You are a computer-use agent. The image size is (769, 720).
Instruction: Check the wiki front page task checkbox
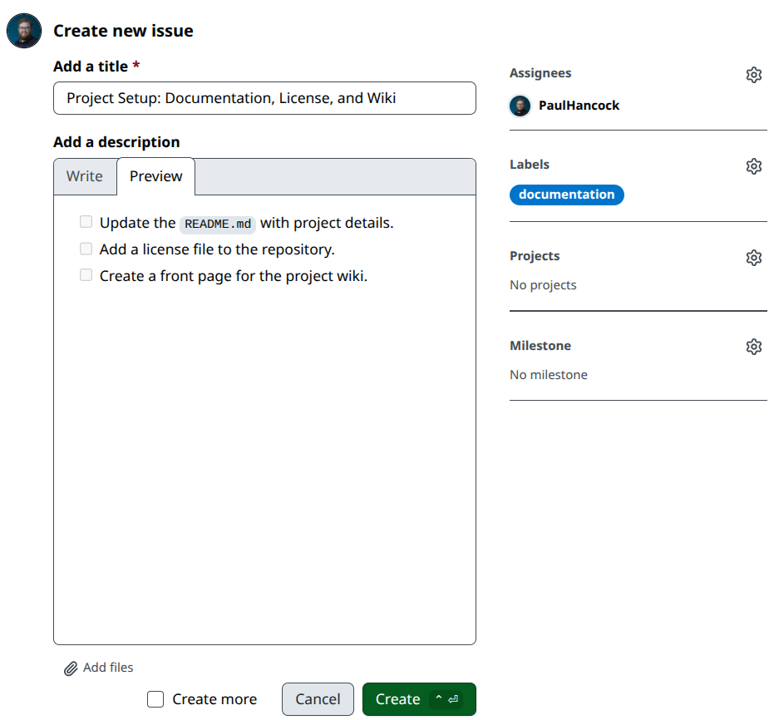coord(86,274)
